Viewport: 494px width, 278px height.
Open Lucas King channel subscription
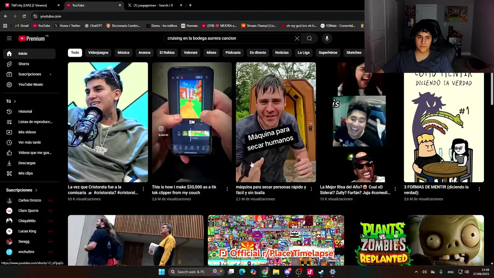[29, 231]
